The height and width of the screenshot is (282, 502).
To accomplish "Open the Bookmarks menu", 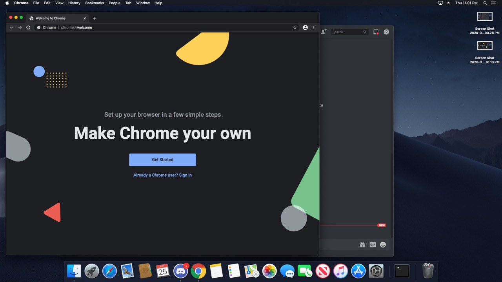I will (x=95, y=3).
